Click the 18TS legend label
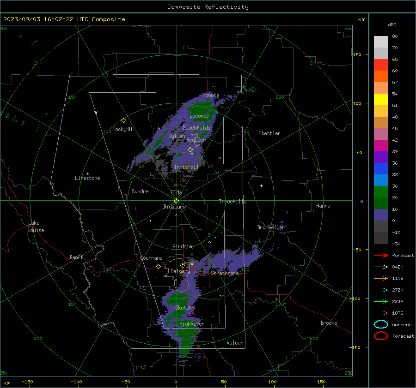Screen dimensions: 416x388 (398, 313)
